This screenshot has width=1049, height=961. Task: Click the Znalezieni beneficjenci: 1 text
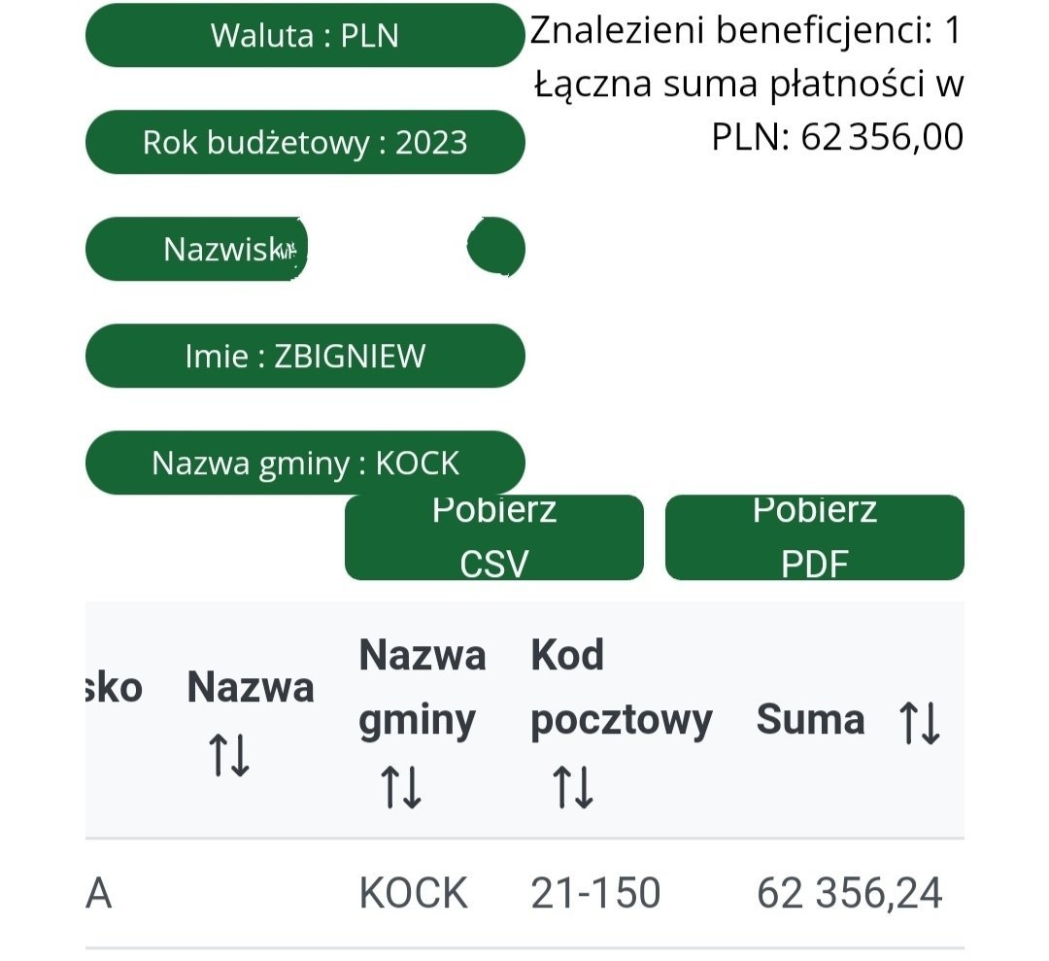pyautogui.click(x=745, y=32)
